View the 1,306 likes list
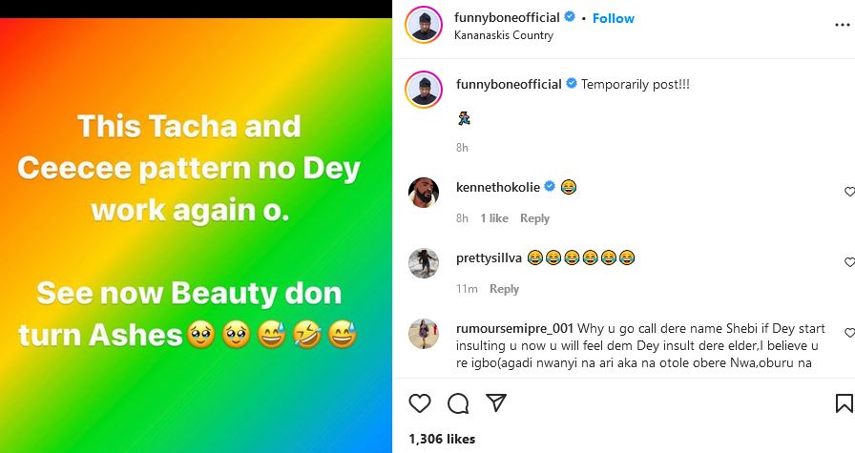Image resolution: width=855 pixels, height=453 pixels. [x=440, y=440]
